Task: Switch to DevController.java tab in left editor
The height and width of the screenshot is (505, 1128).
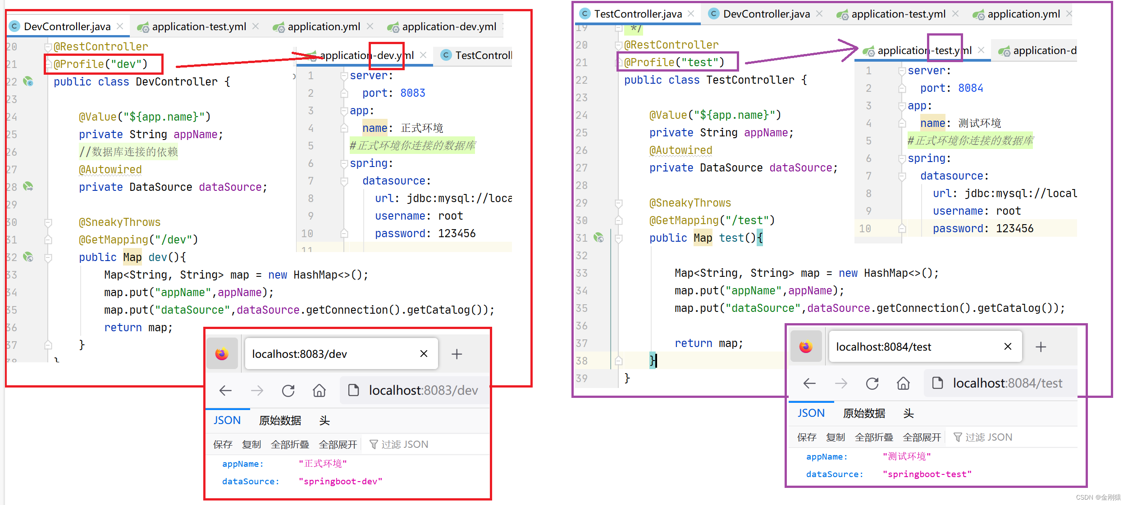Action: pos(67,27)
